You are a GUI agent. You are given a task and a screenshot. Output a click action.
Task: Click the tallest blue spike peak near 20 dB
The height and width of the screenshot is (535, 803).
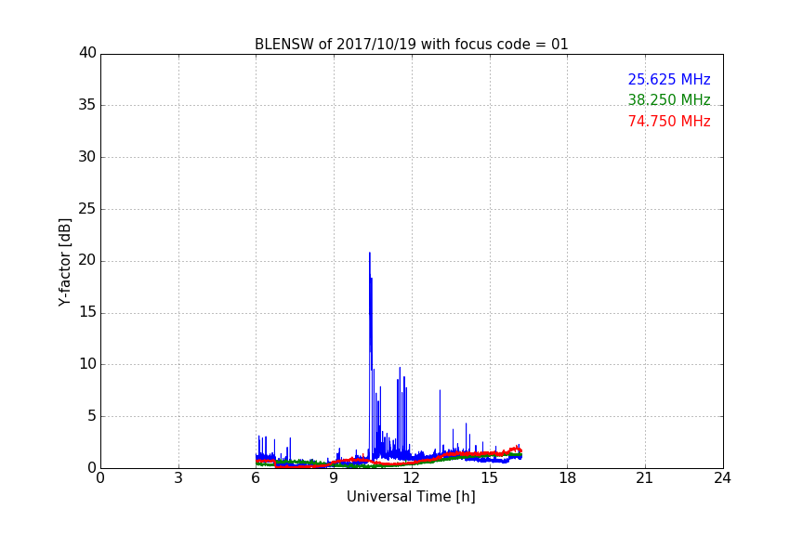pos(370,254)
